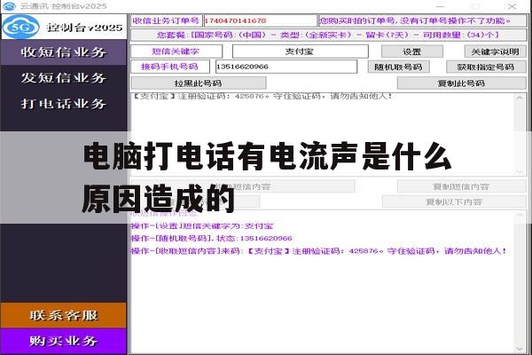
Task: Click 复制此号码 button
Action: (x=461, y=83)
